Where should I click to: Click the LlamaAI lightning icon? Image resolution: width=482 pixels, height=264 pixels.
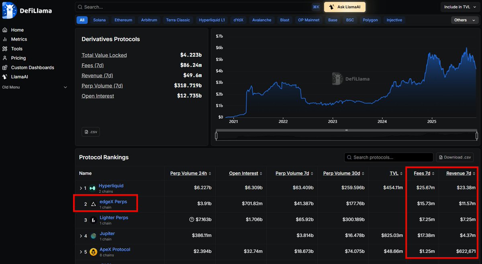(5, 77)
